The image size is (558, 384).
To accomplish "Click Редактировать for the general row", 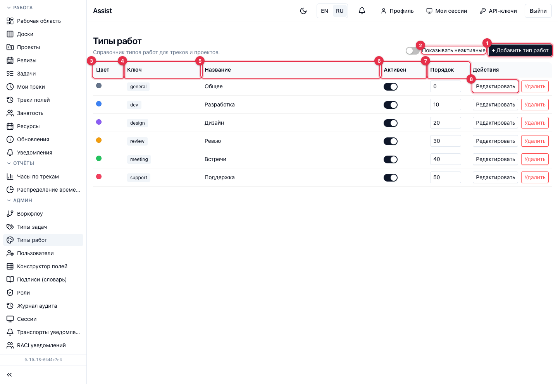I will click(495, 86).
